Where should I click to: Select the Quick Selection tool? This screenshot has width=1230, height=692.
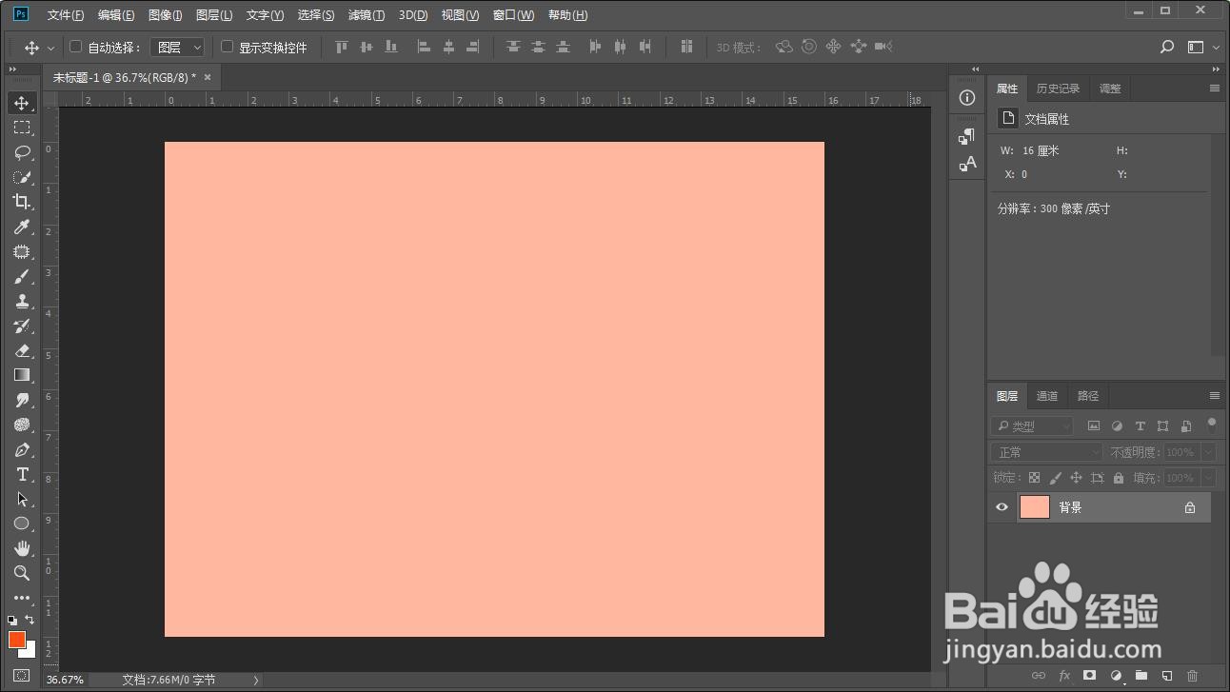22,177
